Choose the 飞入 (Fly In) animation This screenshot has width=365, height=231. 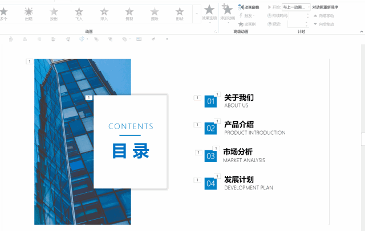click(x=79, y=14)
